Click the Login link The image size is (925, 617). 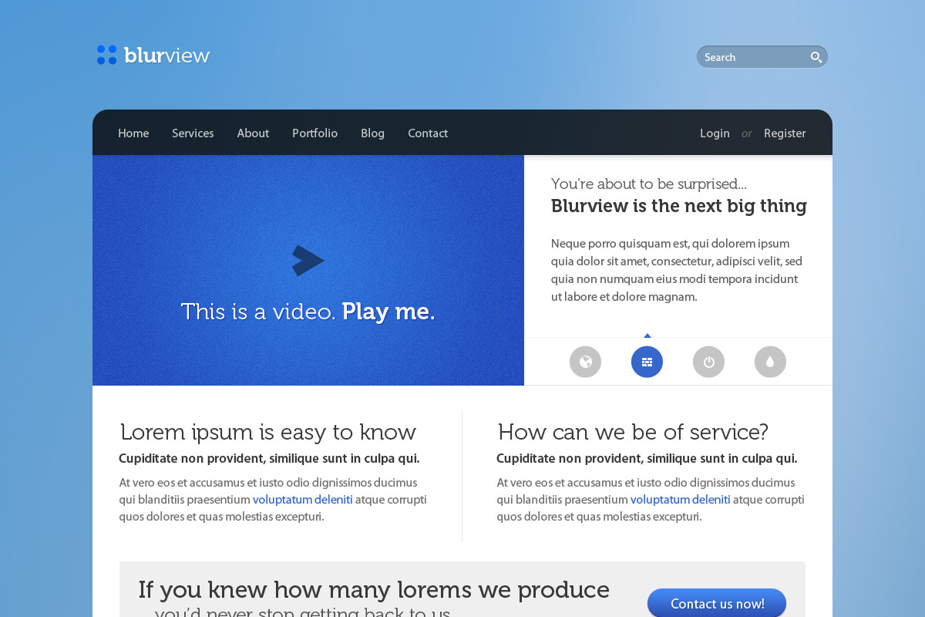tap(715, 133)
